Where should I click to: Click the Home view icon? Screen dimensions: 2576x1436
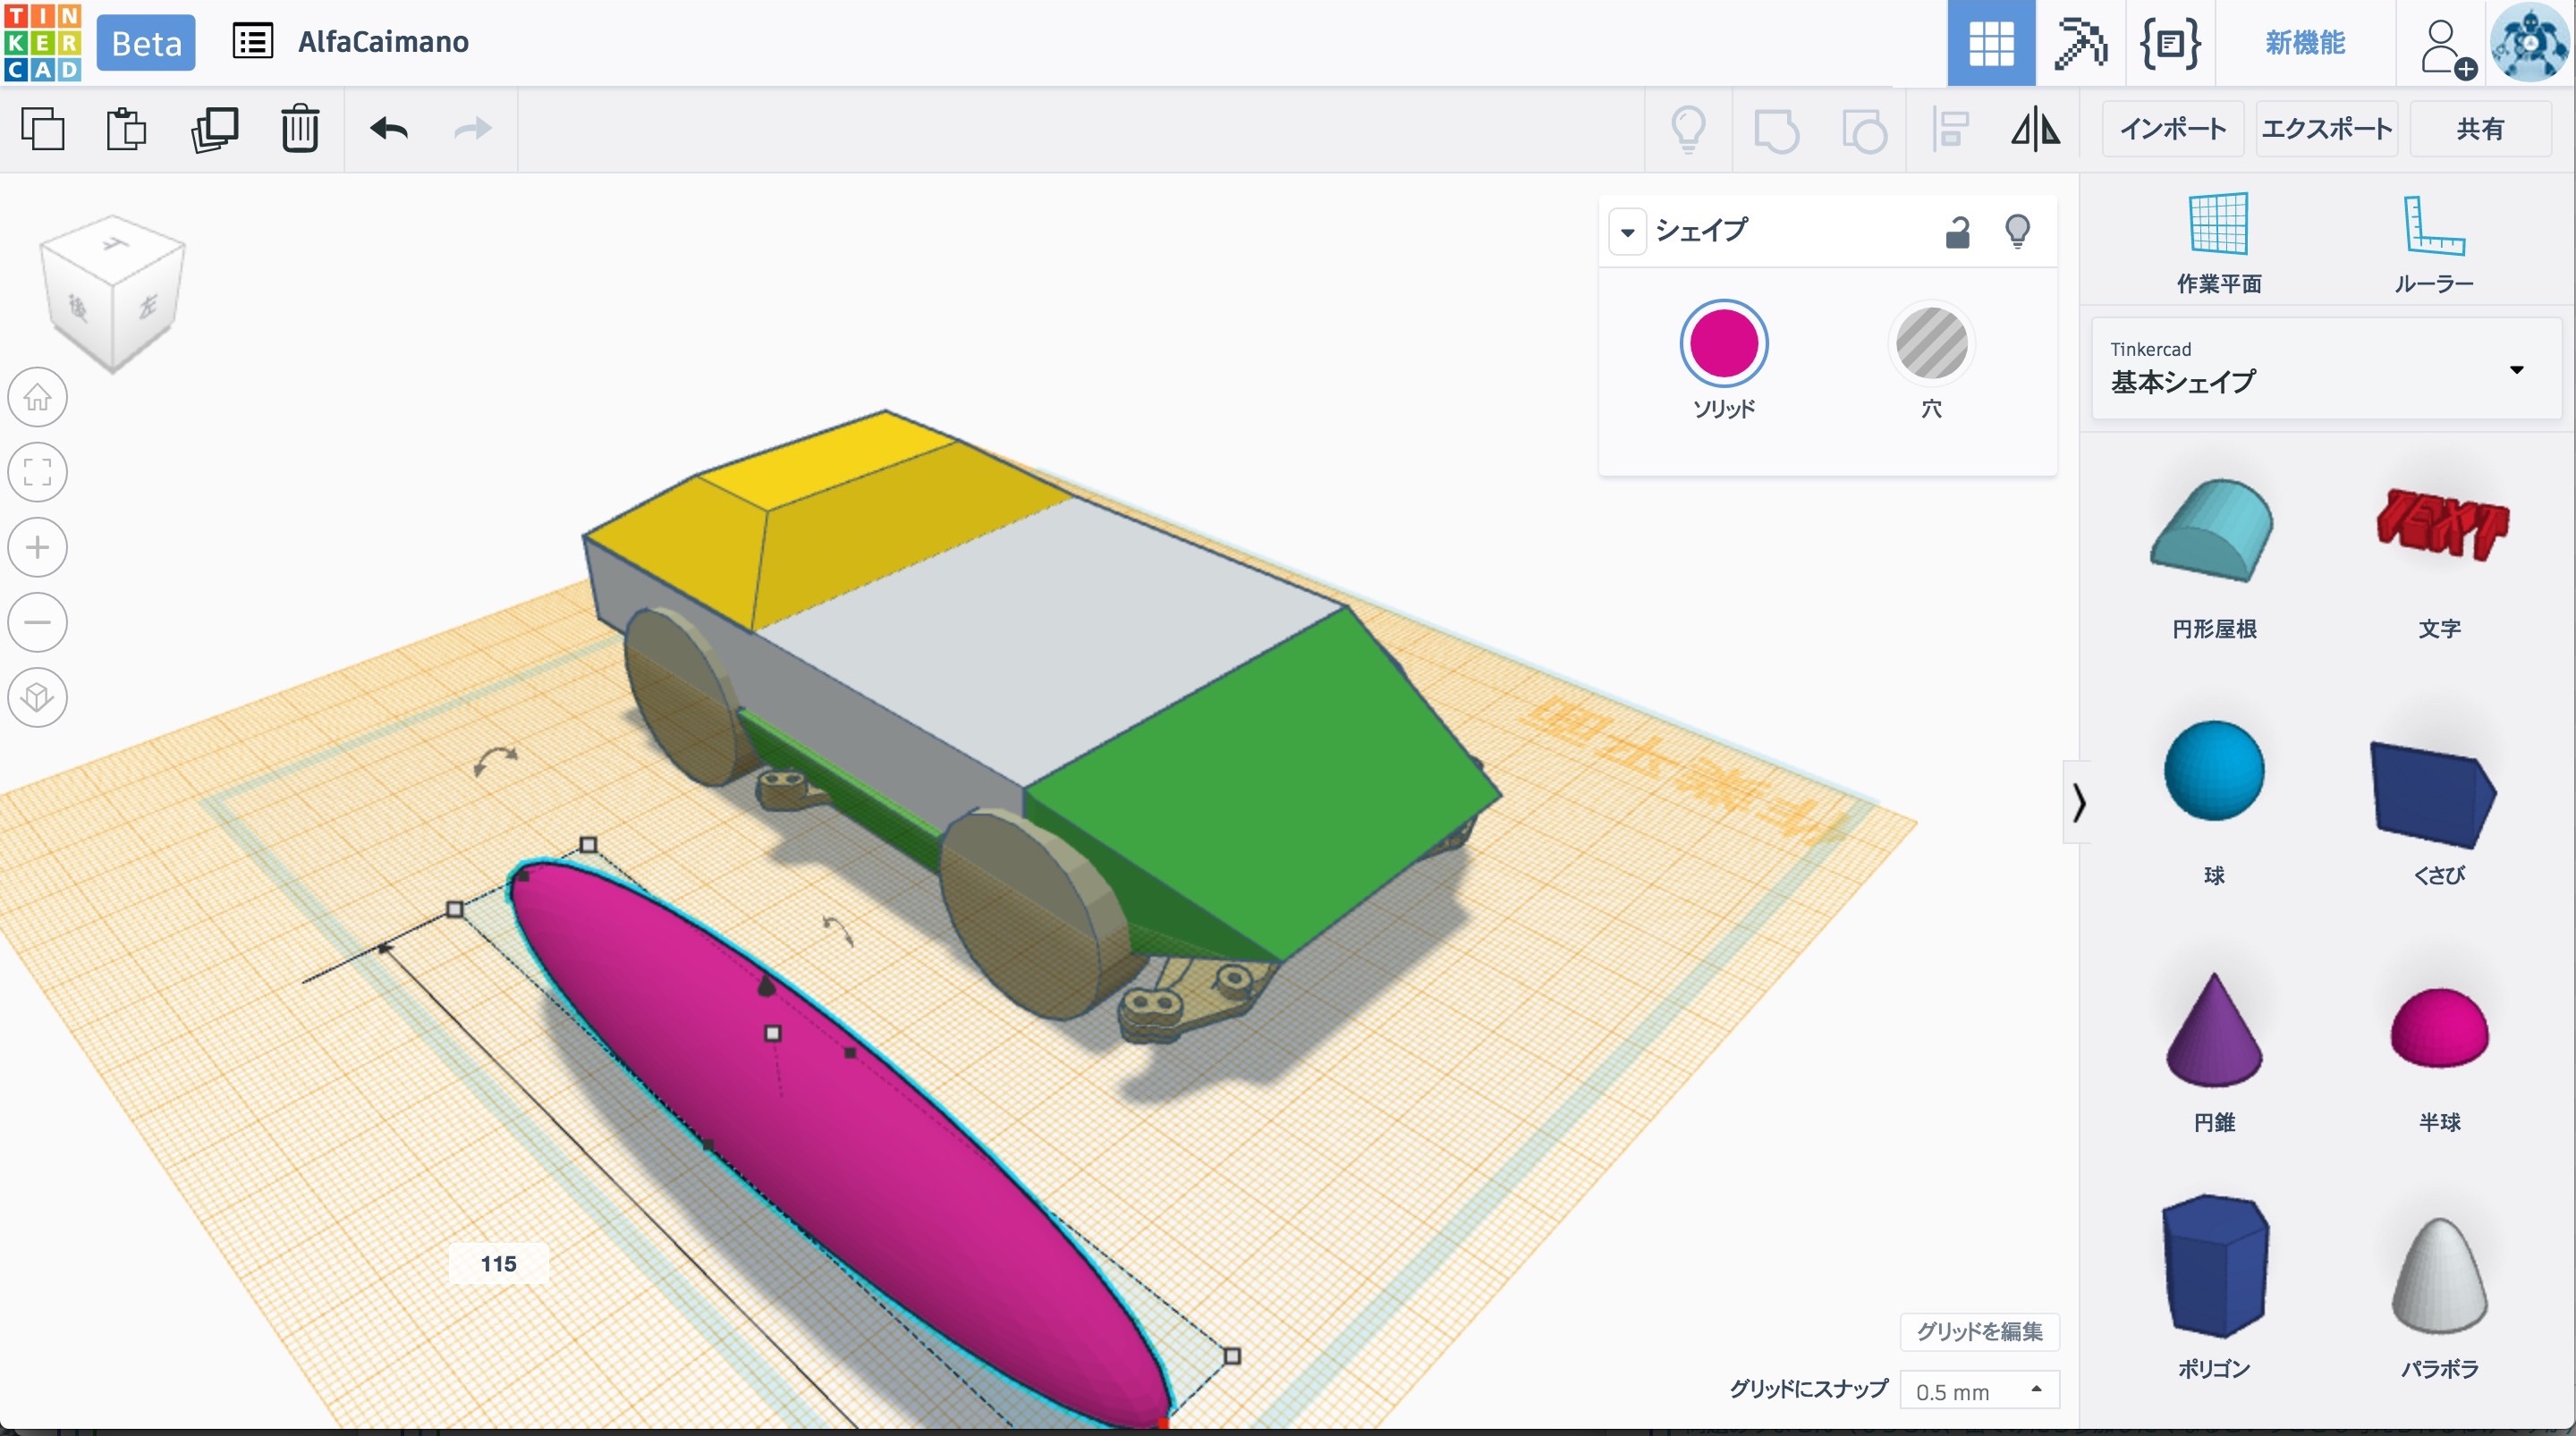[x=38, y=397]
